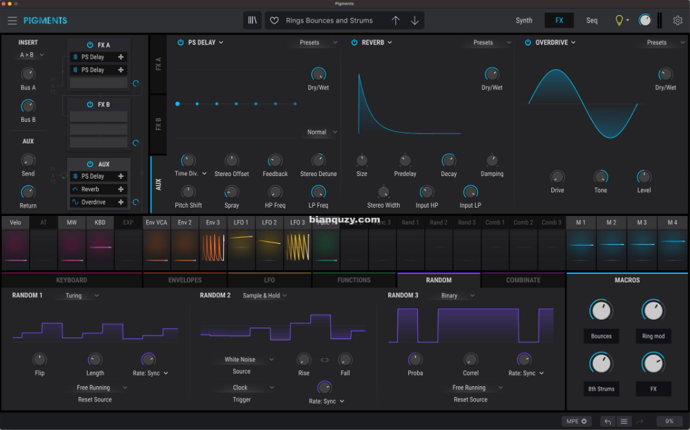Viewport: 690px width, 430px height.
Task: Click the Rise/Fall link icon
Action: point(324,360)
